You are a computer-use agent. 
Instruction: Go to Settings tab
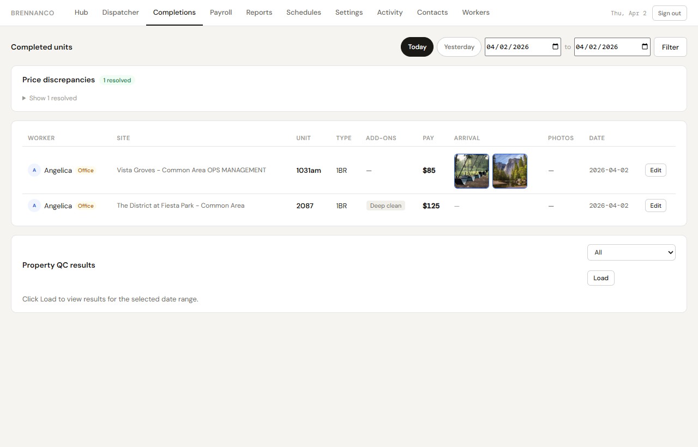[x=349, y=13]
